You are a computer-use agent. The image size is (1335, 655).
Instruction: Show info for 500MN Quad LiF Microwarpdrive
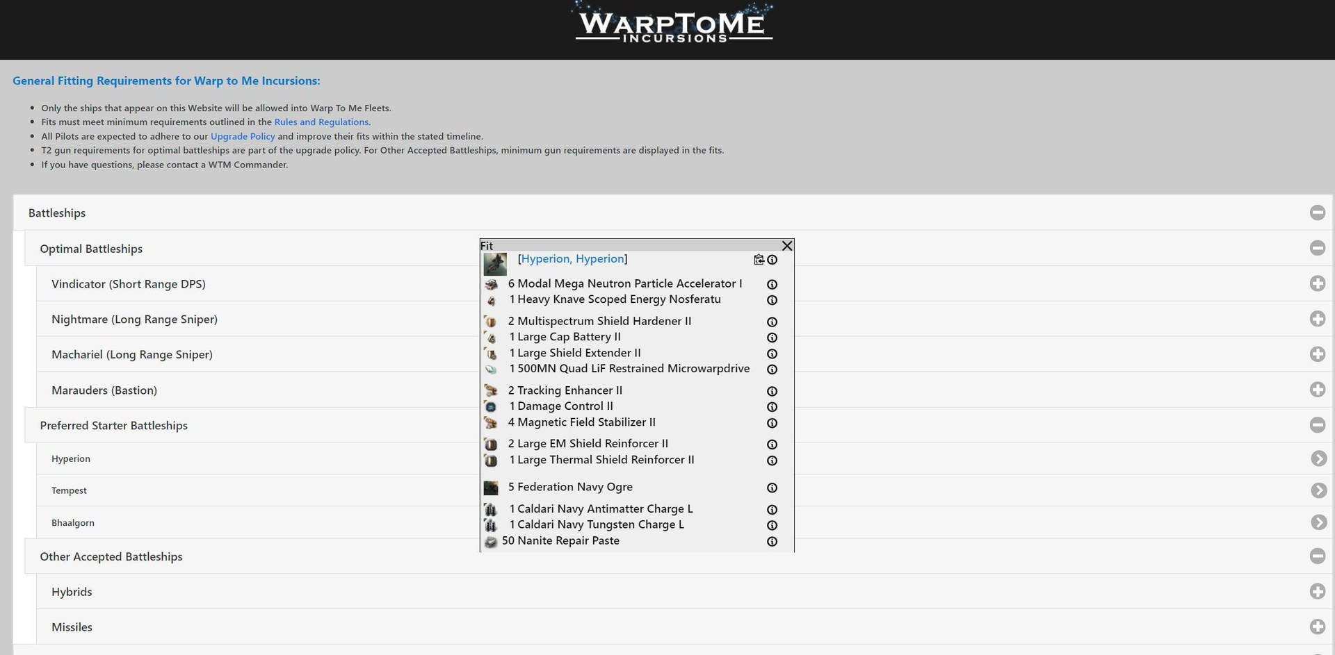772,370
